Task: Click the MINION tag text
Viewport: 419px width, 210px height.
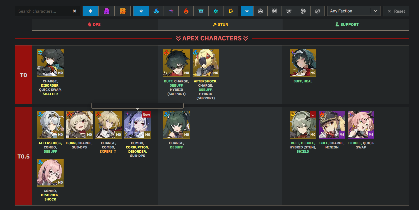Action: (332, 147)
